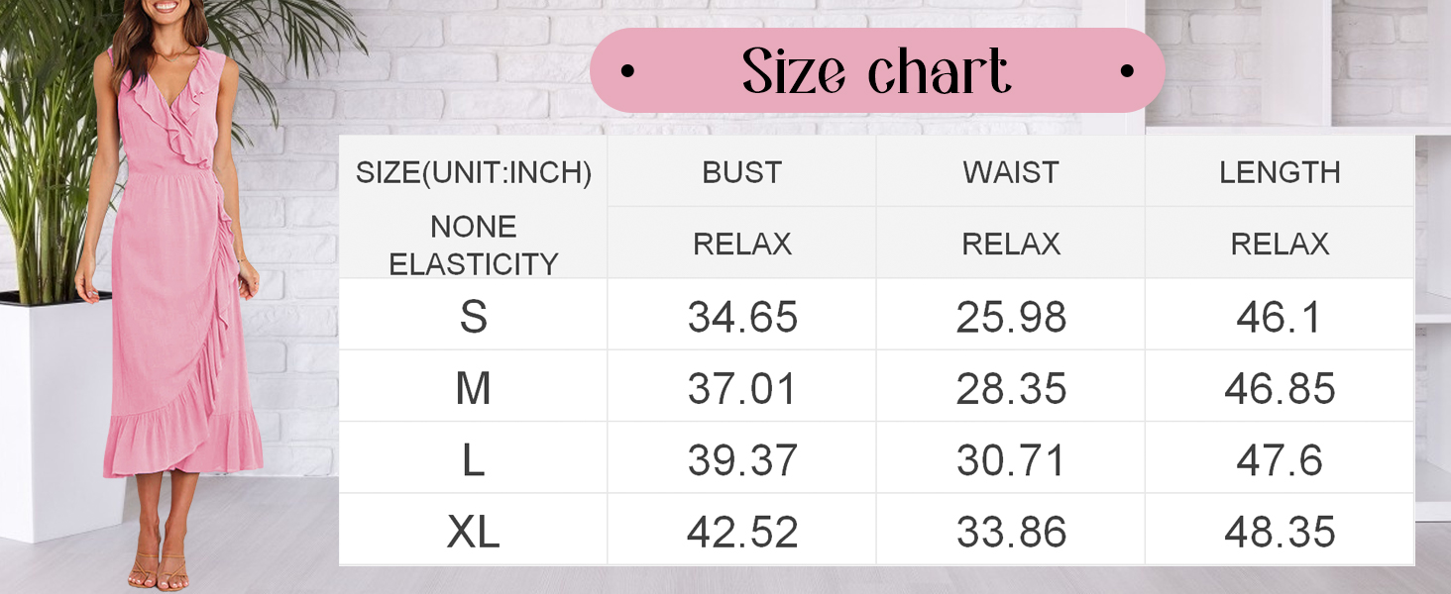The image size is (1451, 594).
Task: Click the RELAX label under LENGTH
Action: tap(1280, 244)
